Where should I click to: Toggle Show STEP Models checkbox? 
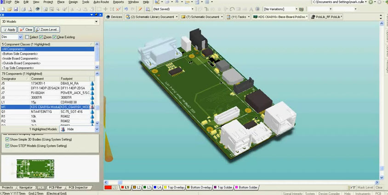tap(7, 146)
